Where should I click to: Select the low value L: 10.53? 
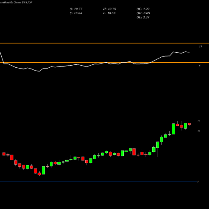click(x=109, y=13)
